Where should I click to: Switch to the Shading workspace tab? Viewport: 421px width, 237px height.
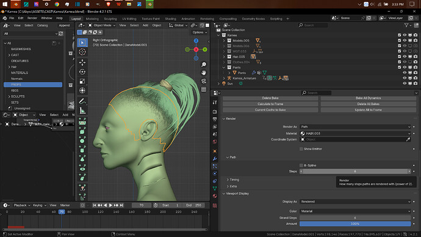170,19
